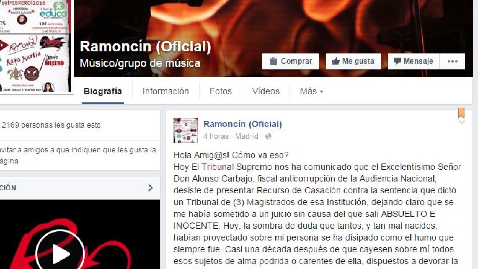Open the post options down chevron
478x269 pixels.
pos(462,122)
